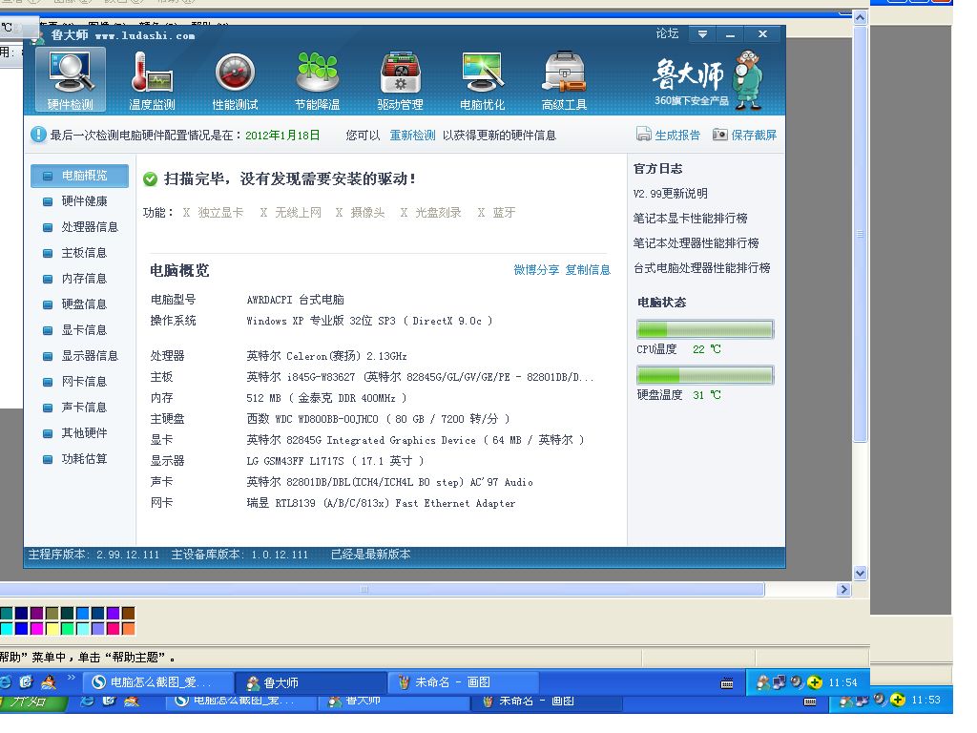Click the 微博分享 share link

tap(536, 270)
